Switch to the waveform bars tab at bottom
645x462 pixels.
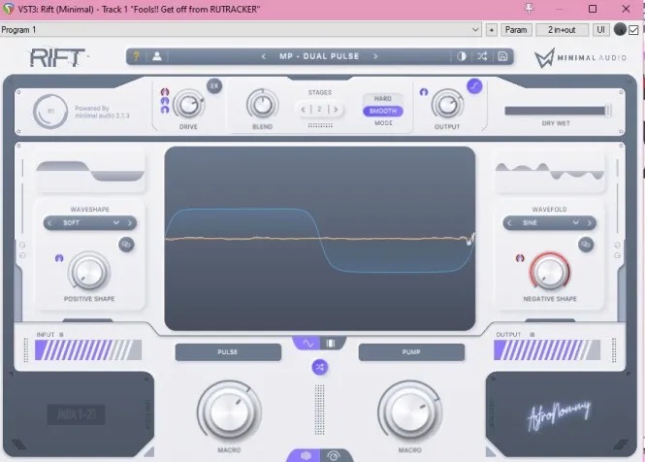click(307, 454)
